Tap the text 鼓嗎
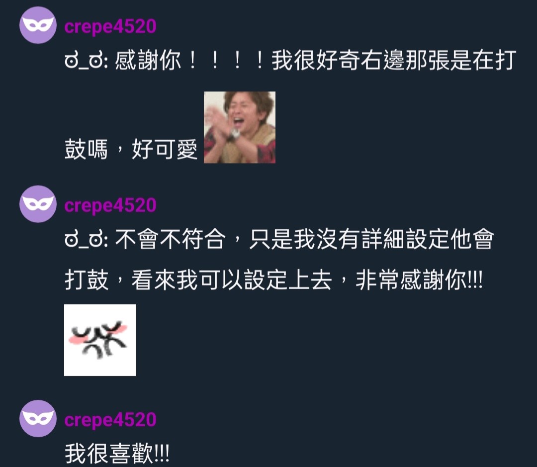Image resolution: width=537 pixels, height=467 pixels. (87, 149)
